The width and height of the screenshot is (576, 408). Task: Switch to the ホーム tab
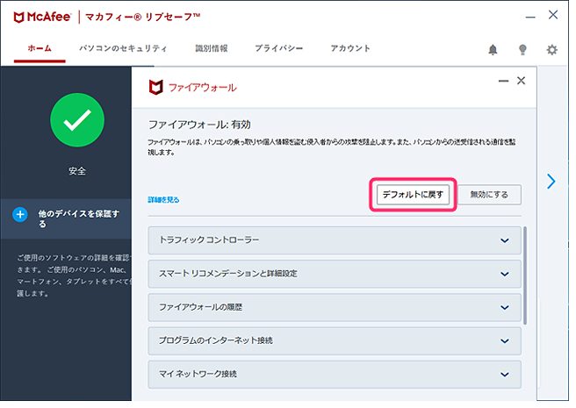[40, 48]
